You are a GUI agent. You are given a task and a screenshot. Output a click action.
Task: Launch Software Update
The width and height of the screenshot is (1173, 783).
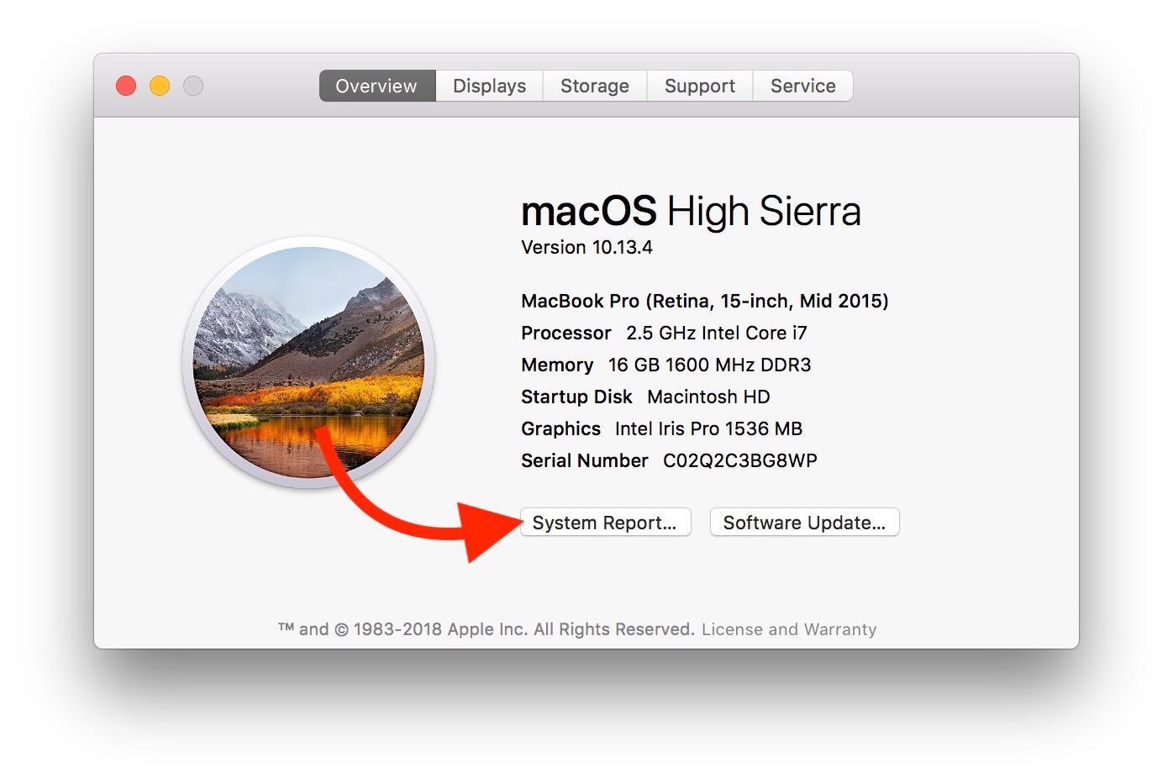803,522
